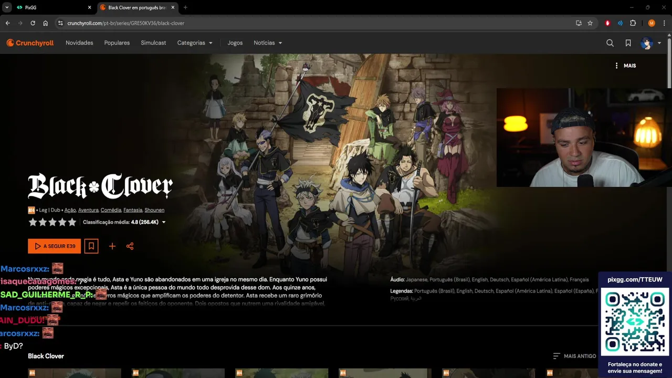
Task: Expand the Categorias dropdown
Action: tap(195, 43)
